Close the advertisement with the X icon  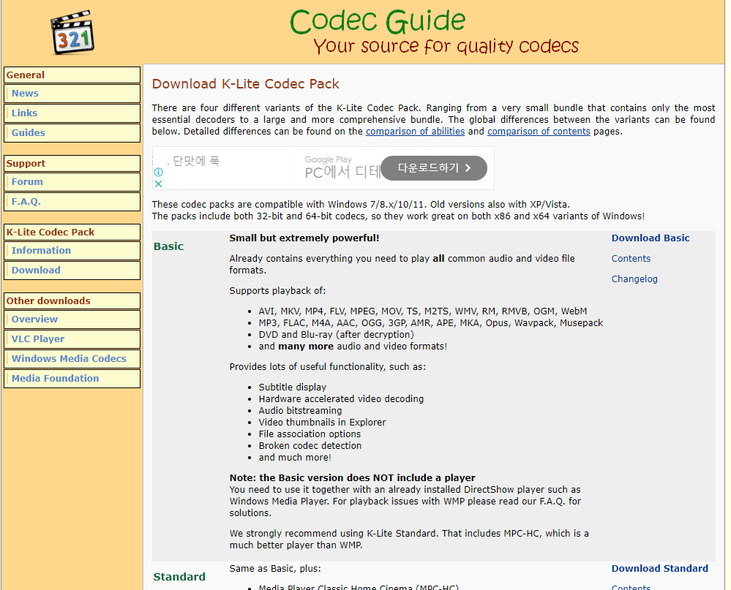[x=159, y=184]
